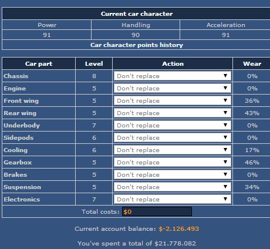Open the Rear wing action dropdown
The height and width of the screenshot is (249, 270).
coord(173,113)
